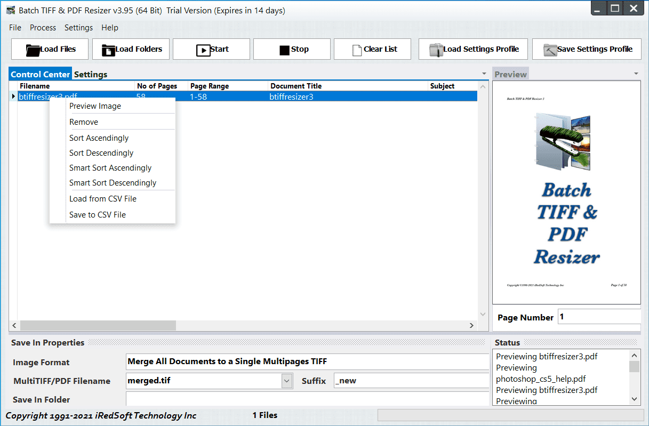The height and width of the screenshot is (426, 649).
Task: Click the Page Range cell 1-58
Action: click(x=228, y=97)
